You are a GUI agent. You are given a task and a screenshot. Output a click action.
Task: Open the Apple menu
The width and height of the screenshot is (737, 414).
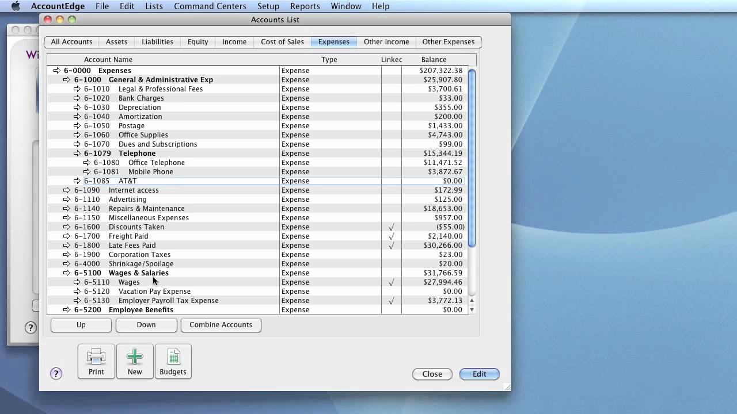pos(16,6)
